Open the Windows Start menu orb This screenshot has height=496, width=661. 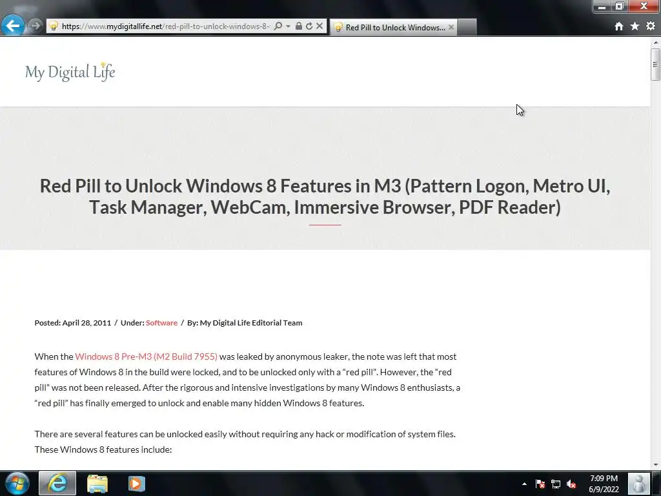[x=17, y=483]
